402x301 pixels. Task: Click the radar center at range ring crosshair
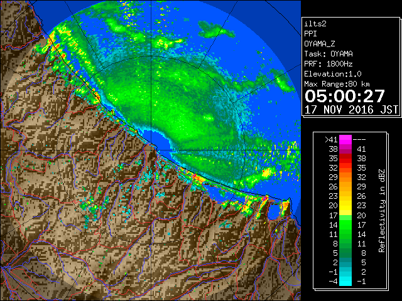[151, 150]
